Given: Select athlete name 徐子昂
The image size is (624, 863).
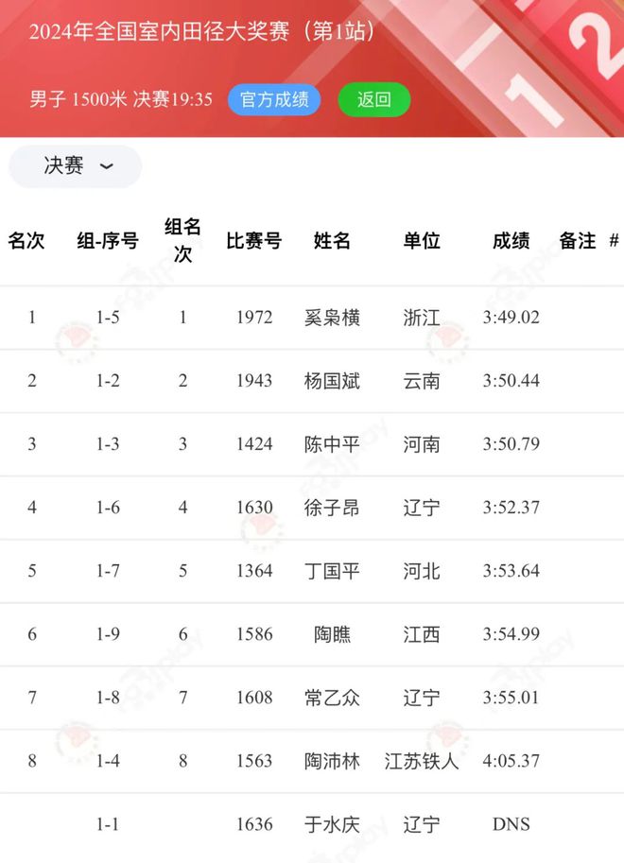Looking at the screenshot, I should [332, 508].
